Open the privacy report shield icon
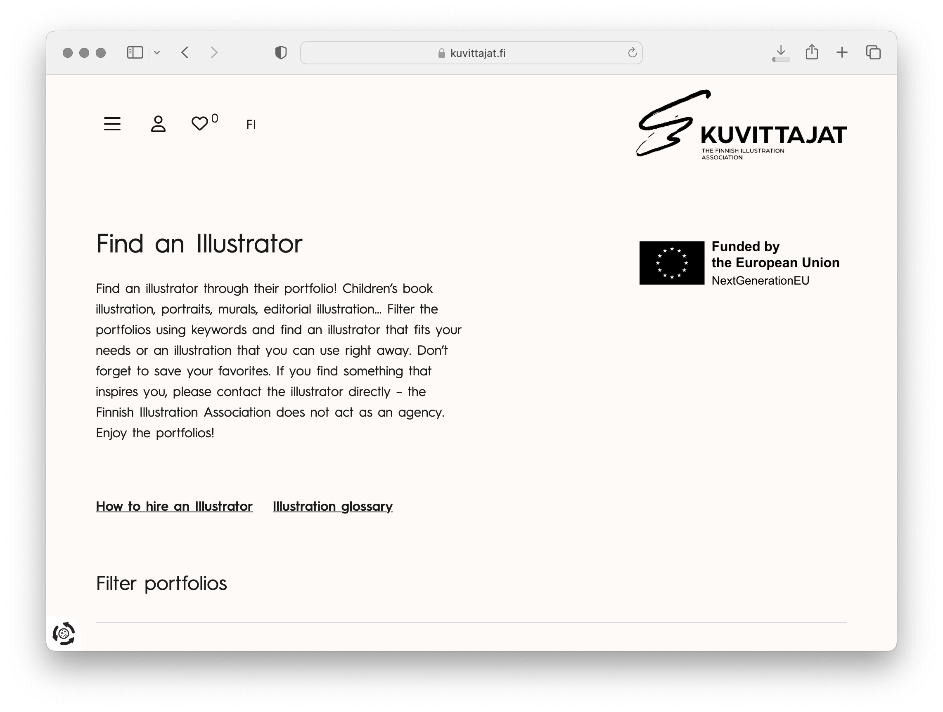Image resolution: width=943 pixels, height=712 pixels. pyautogui.click(x=281, y=53)
